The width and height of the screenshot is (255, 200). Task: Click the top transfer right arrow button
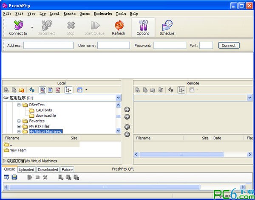click(x=127, y=110)
